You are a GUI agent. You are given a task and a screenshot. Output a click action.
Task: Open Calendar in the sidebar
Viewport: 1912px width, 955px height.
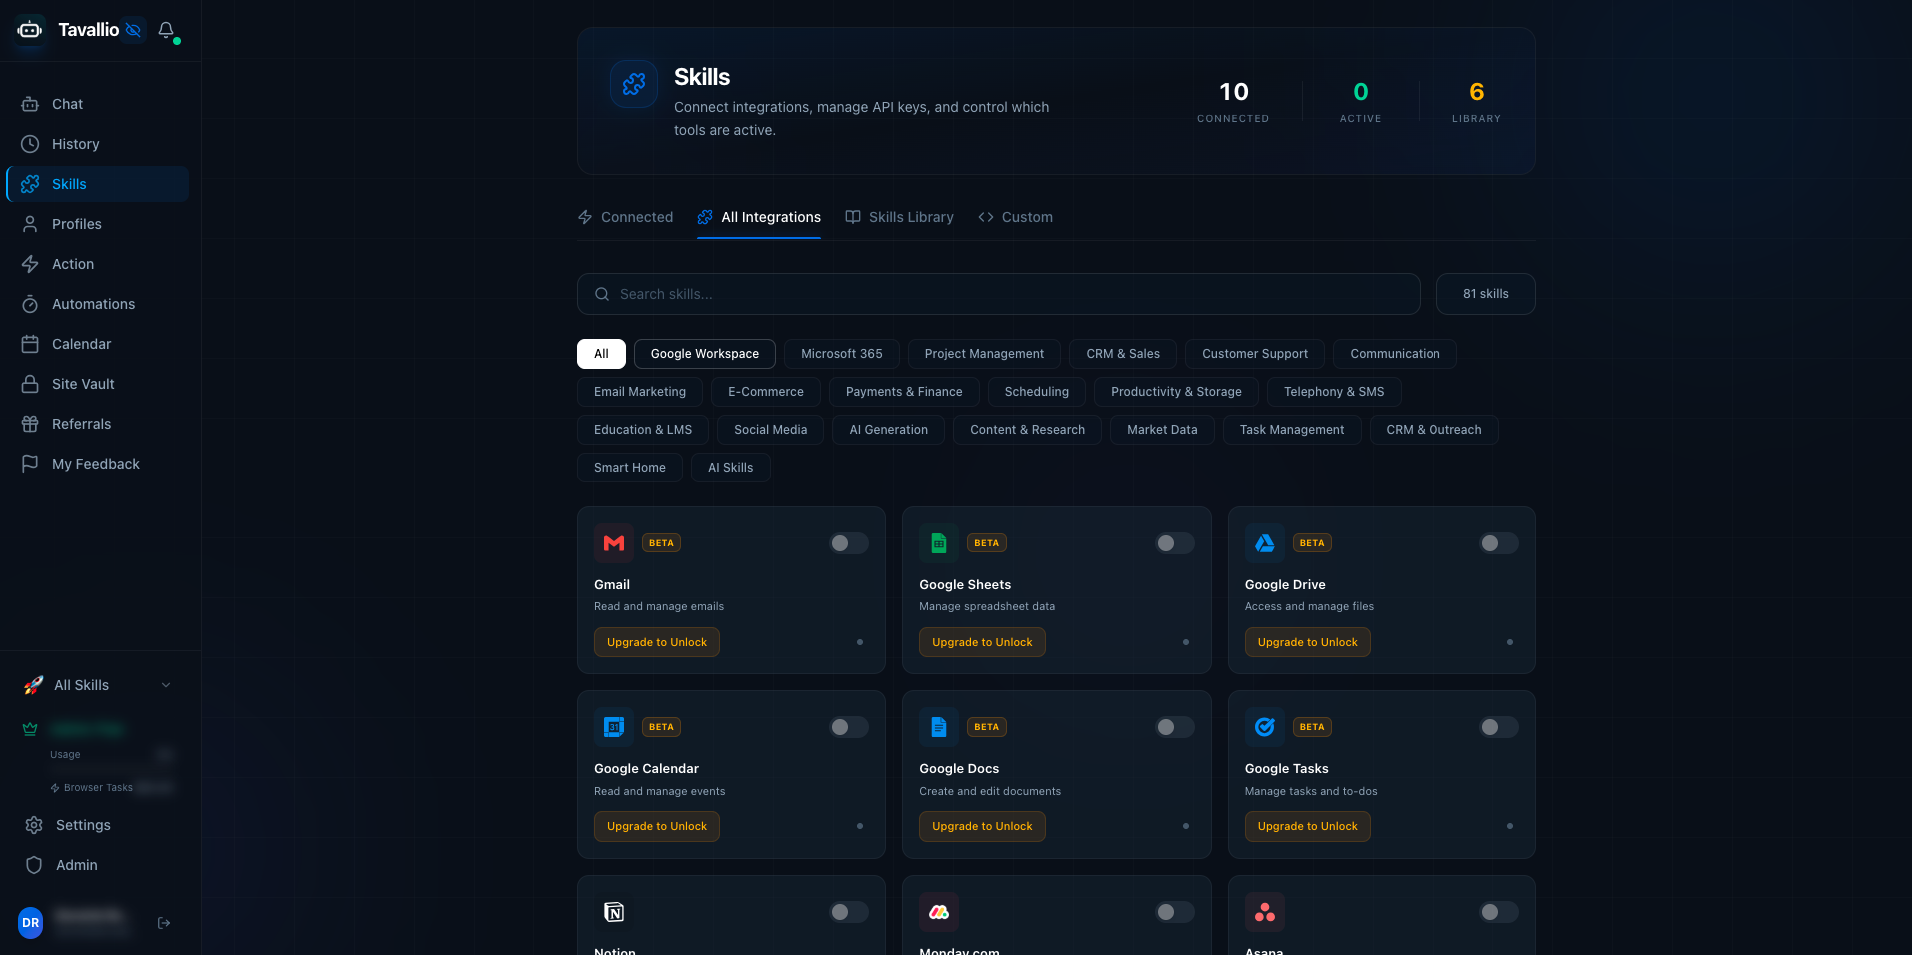(97, 344)
